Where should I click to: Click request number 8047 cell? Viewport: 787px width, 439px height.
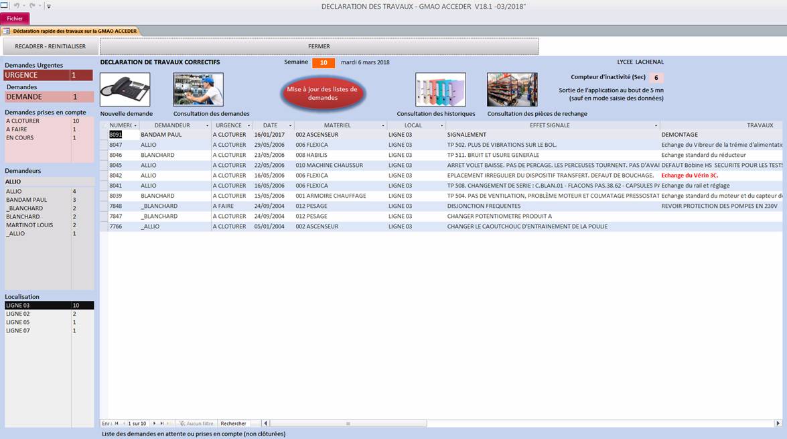(x=123, y=145)
